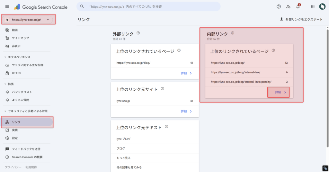Open サイトマップ from the sidebar
The image size is (329, 172).
click(x=20, y=38)
